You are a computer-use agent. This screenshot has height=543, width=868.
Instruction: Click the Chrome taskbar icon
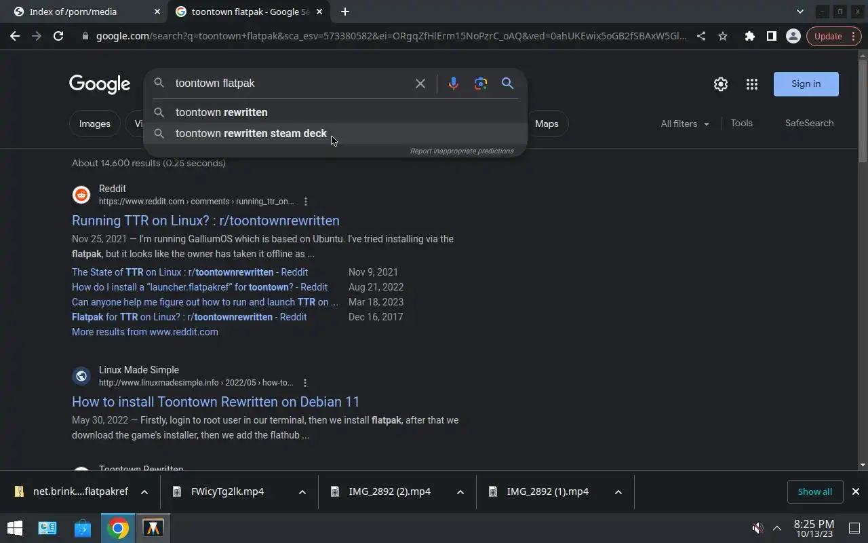point(118,528)
